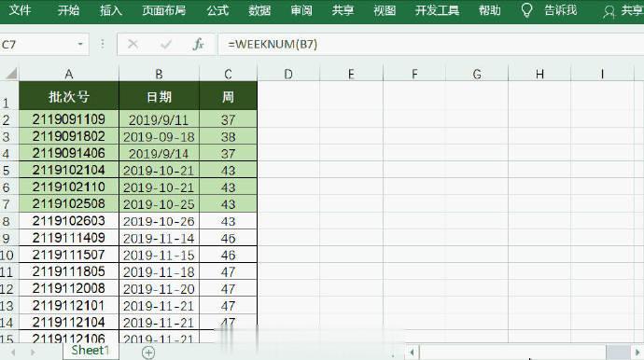Select date cell 2019/9/11
Viewport: 644px width, 360px height.
pos(159,119)
